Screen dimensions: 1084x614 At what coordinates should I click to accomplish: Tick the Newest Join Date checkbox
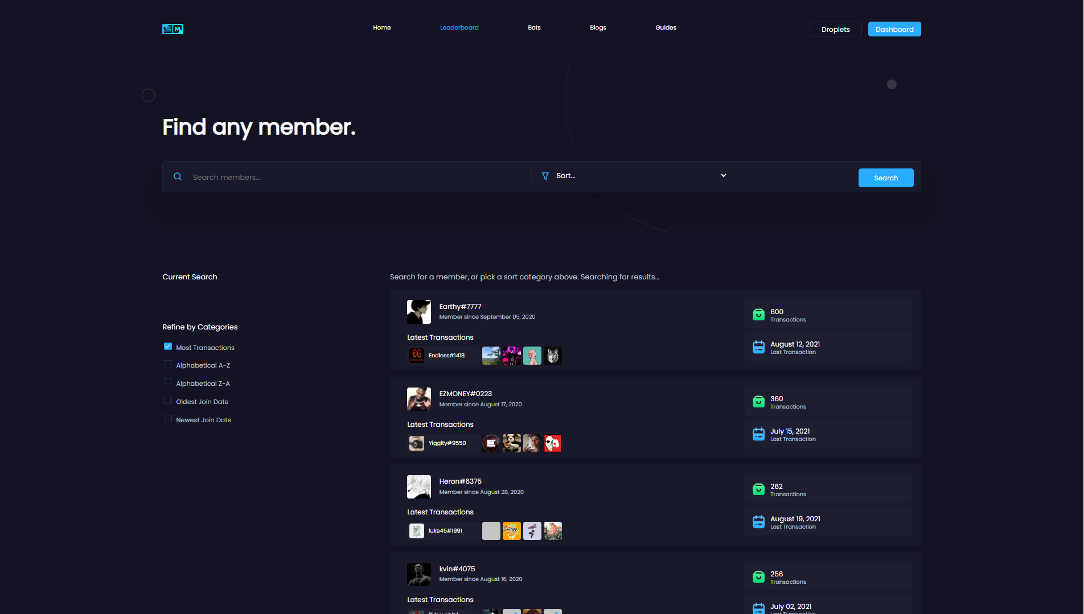point(168,419)
